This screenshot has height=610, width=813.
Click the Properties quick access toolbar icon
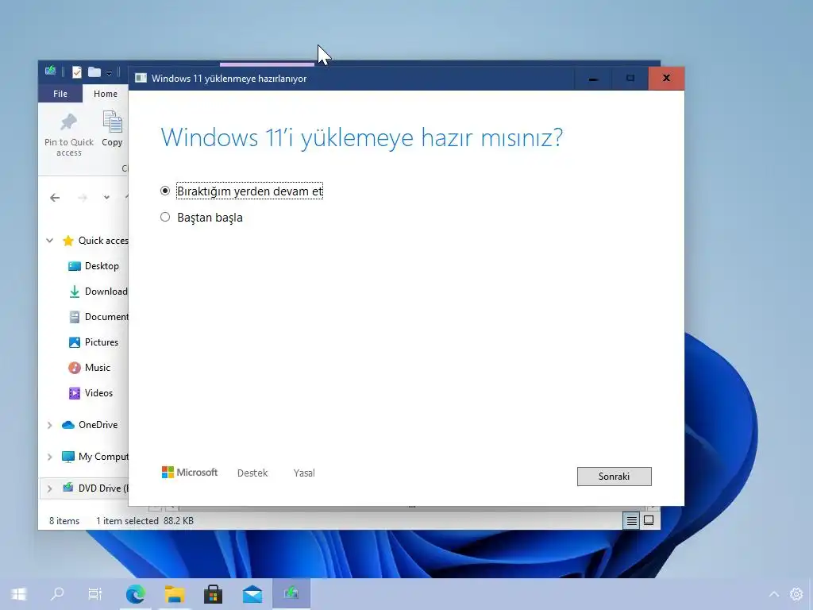point(77,72)
